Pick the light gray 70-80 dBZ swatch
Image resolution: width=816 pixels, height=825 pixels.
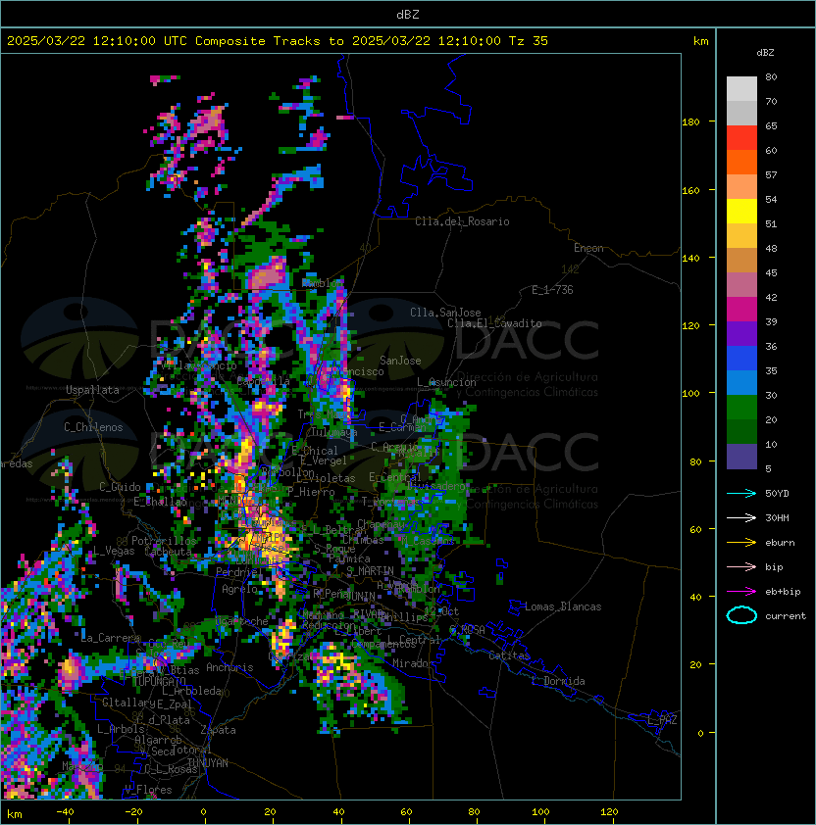[741, 89]
